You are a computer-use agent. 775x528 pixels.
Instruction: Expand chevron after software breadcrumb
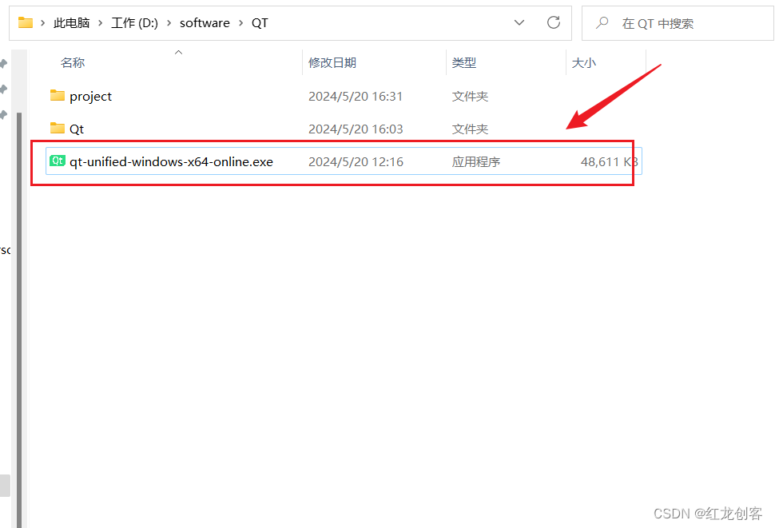pos(240,23)
